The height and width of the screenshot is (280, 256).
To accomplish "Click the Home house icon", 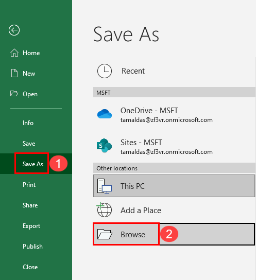I will [14, 53].
